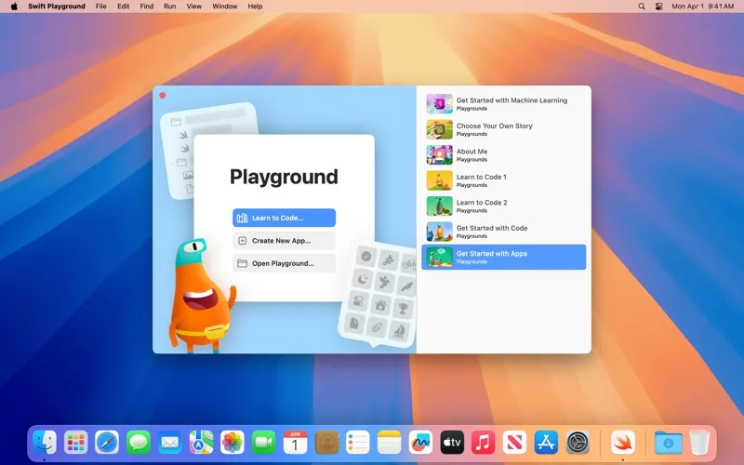The width and height of the screenshot is (744, 465).
Task: Open the Window menu
Action: coord(225,7)
